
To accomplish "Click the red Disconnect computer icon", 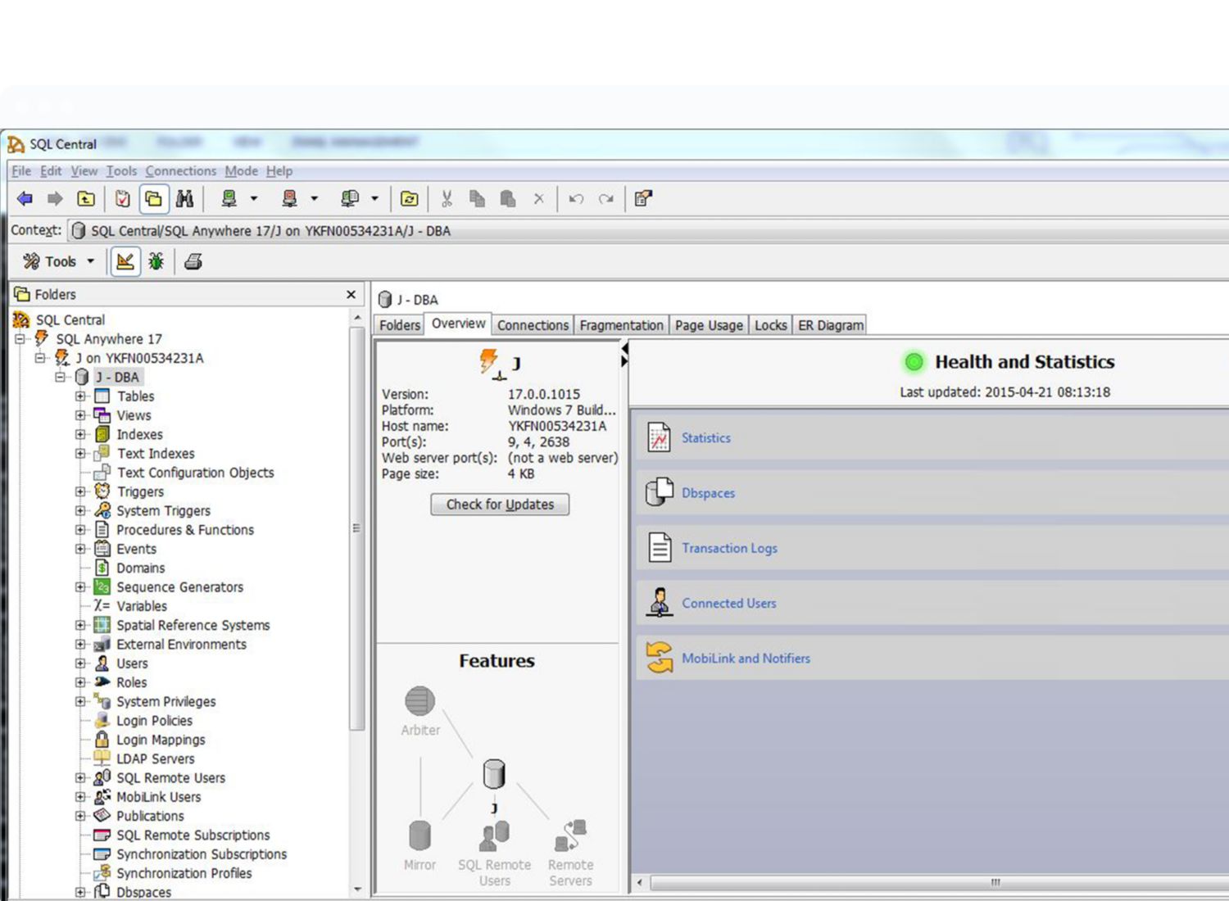I will click(289, 199).
